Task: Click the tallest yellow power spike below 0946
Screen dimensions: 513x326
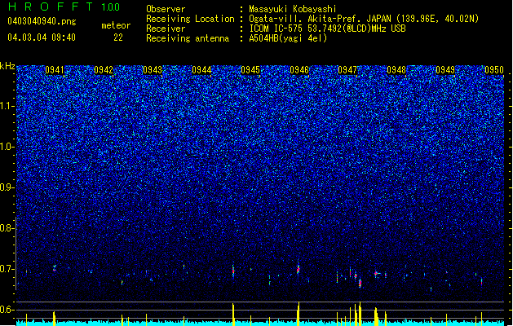Action: click(x=299, y=314)
